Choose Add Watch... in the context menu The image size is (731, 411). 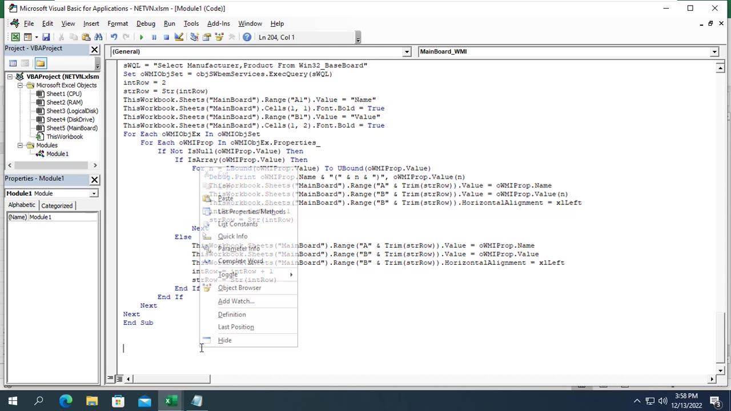tap(248, 301)
